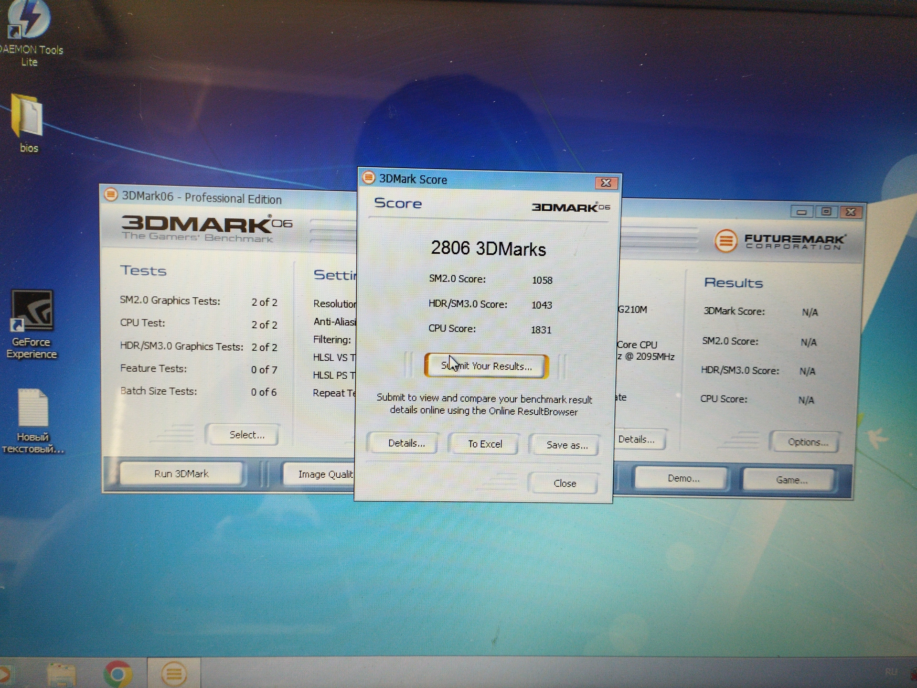This screenshot has width=917, height=688.
Task: Start benchmark with Run 3DMark
Action: click(x=181, y=473)
